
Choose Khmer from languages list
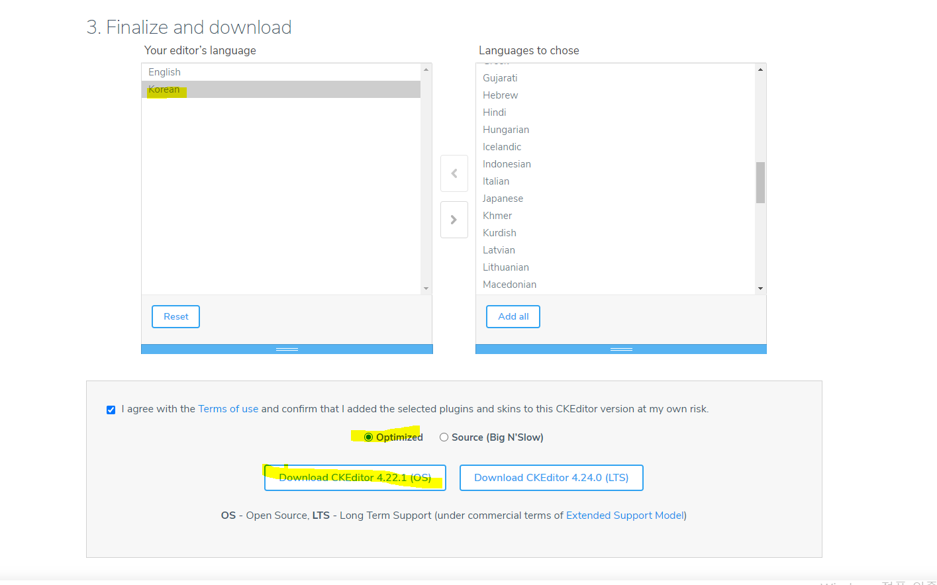coord(615,216)
